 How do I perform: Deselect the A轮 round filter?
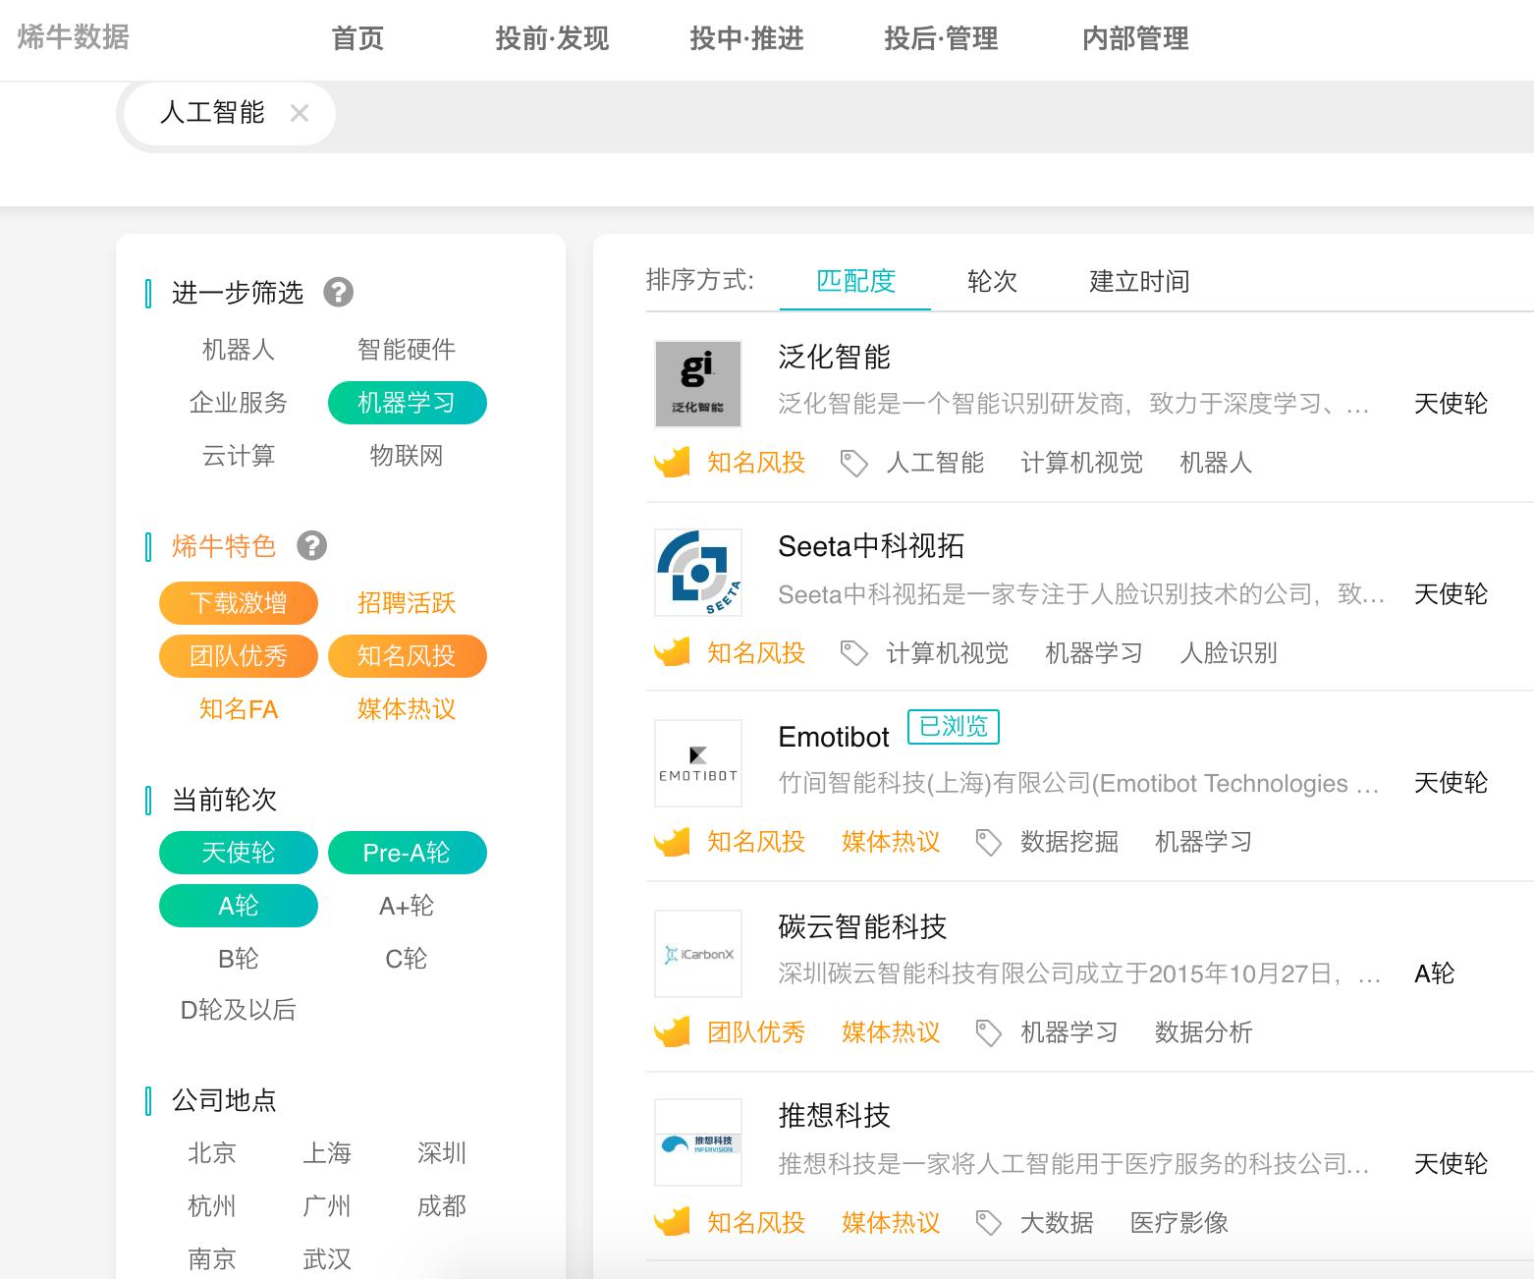pos(239,906)
